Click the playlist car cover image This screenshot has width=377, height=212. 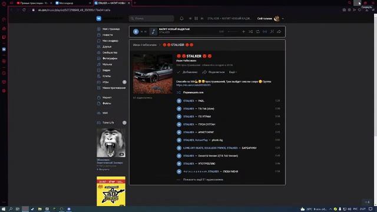[153, 74]
